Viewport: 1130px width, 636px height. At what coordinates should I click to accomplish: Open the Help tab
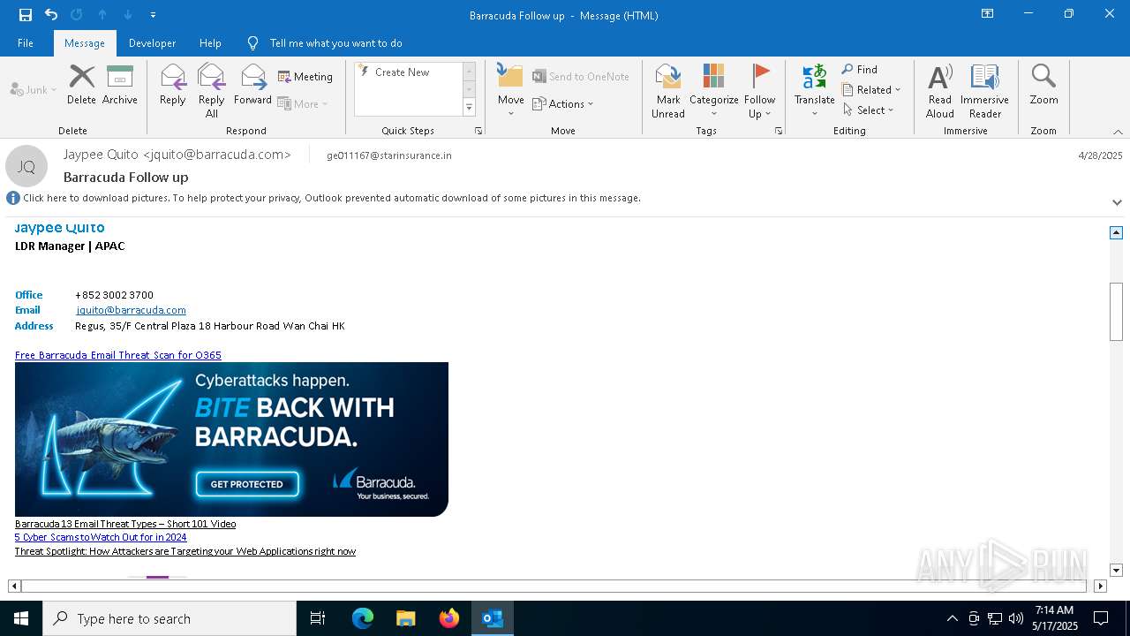click(x=210, y=43)
